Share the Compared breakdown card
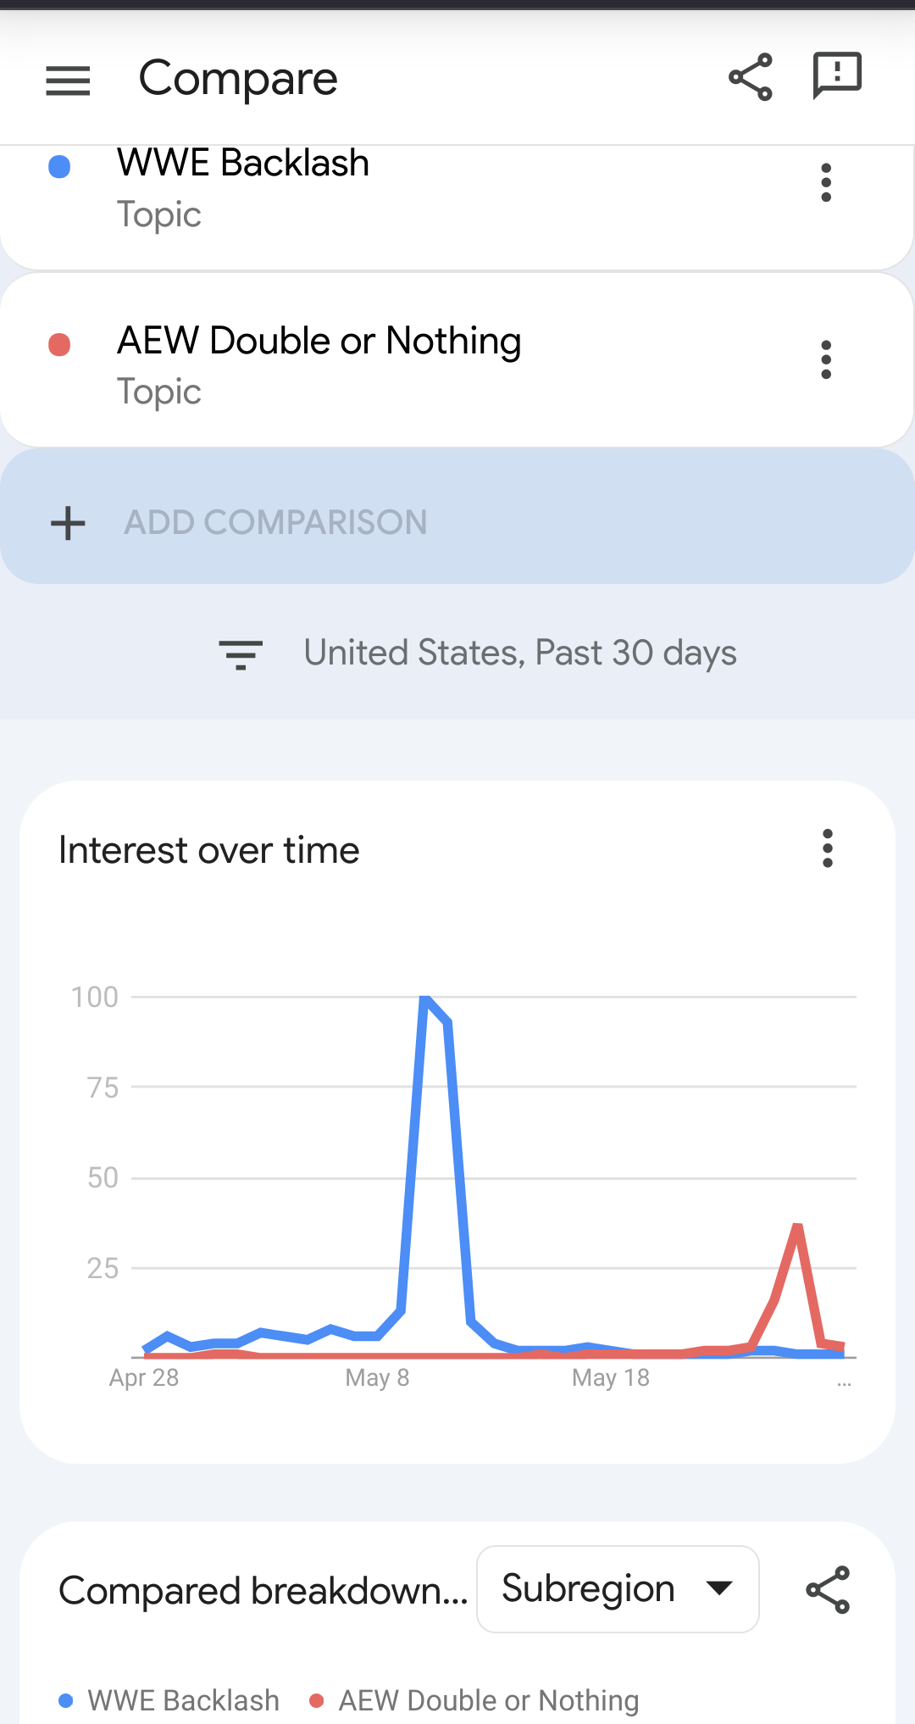This screenshot has width=915, height=1724. click(x=828, y=1589)
